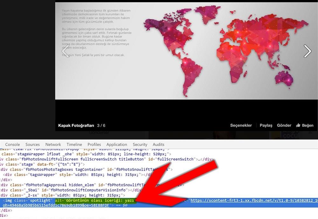The height and width of the screenshot is (219, 318).
Task: Expand the fbPhotoSnowliftFullScreen div ellipsis
Action: pyautogui.click(x=198, y=159)
